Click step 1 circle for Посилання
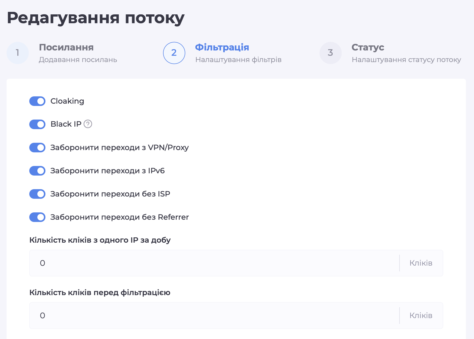This screenshot has height=339, width=474. [x=18, y=53]
